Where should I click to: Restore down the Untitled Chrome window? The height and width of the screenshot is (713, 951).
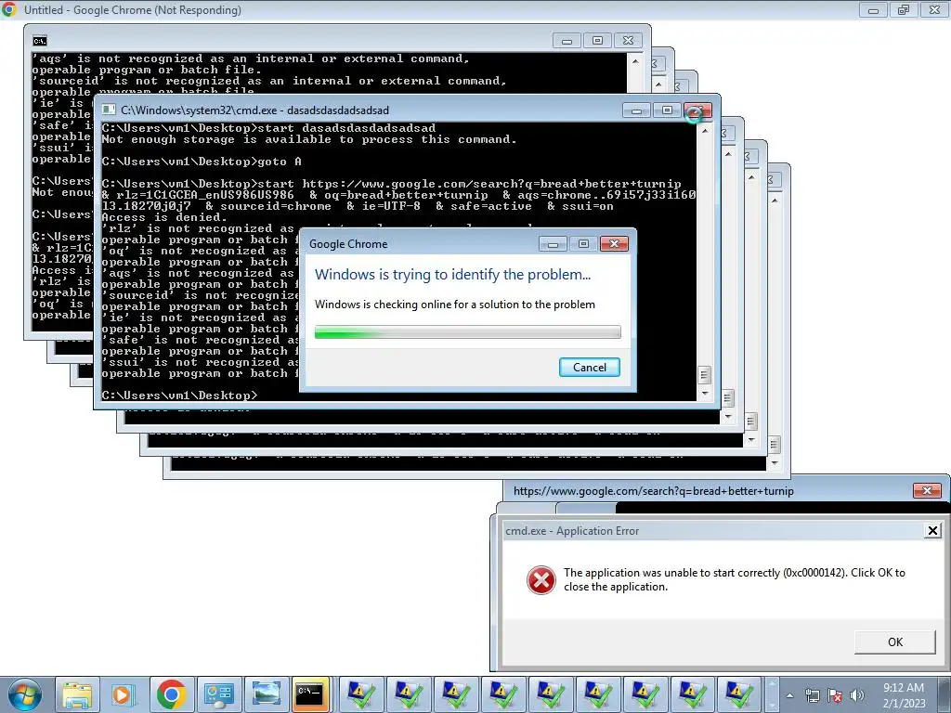click(x=904, y=10)
